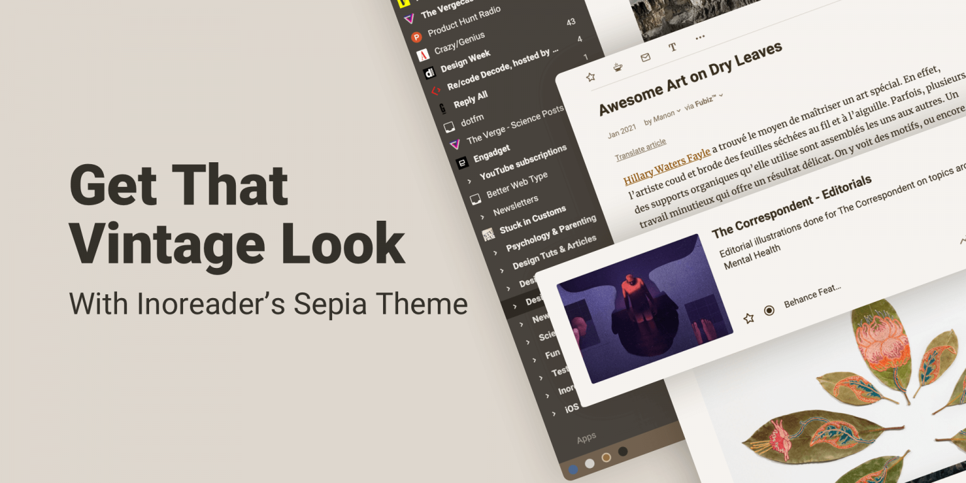Select the dark theme circle
The width and height of the screenshot is (966, 483).
pyautogui.click(x=622, y=451)
